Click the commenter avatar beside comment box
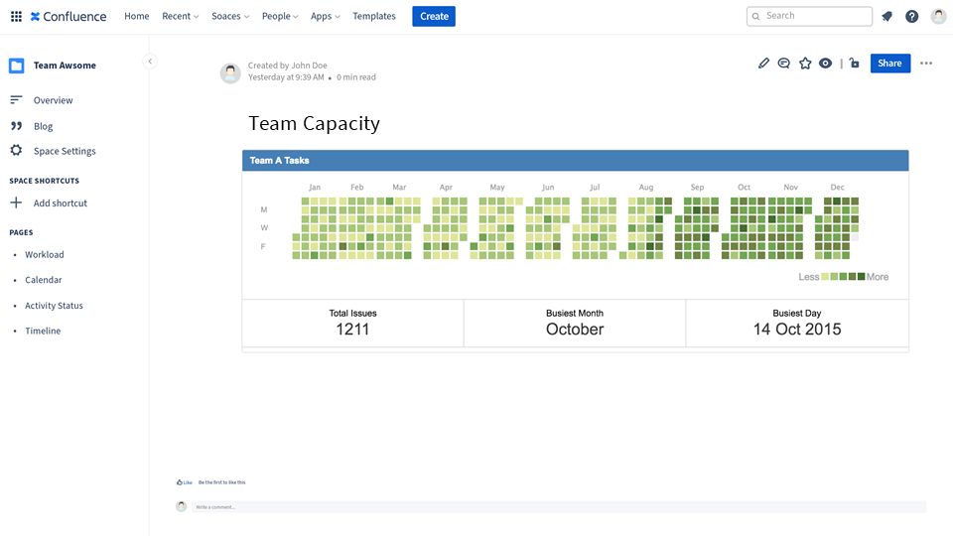This screenshot has height=536, width=953. [181, 506]
